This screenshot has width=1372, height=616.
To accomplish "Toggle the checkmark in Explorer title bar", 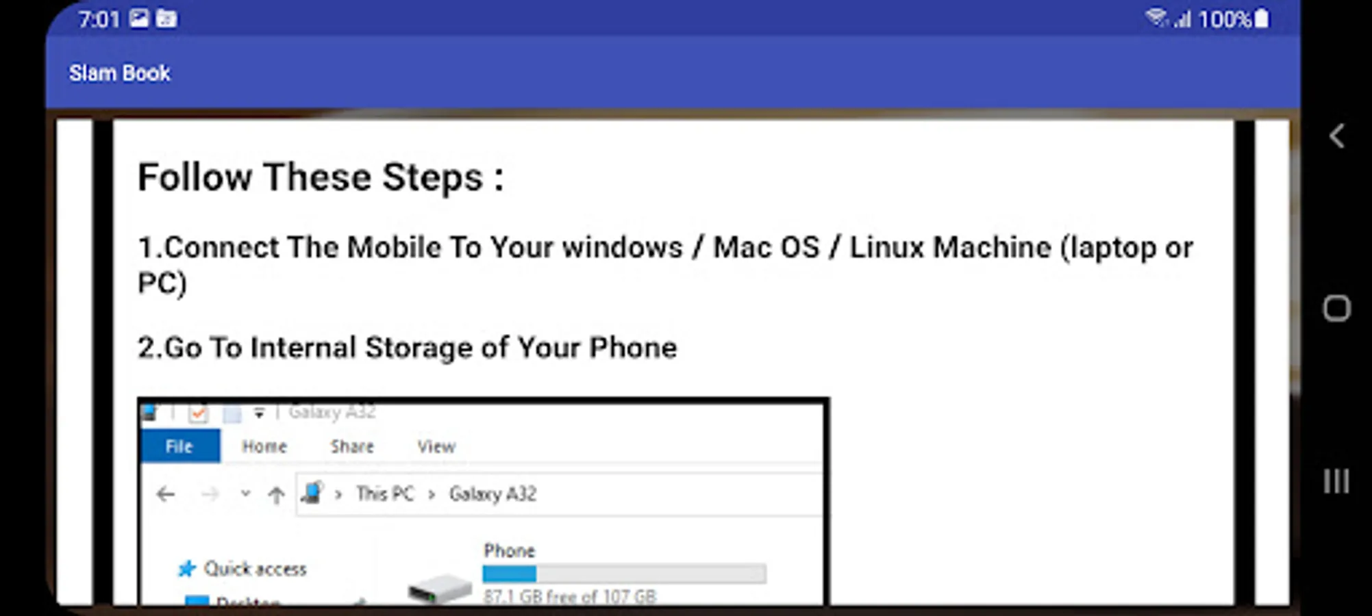I will click(199, 413).
